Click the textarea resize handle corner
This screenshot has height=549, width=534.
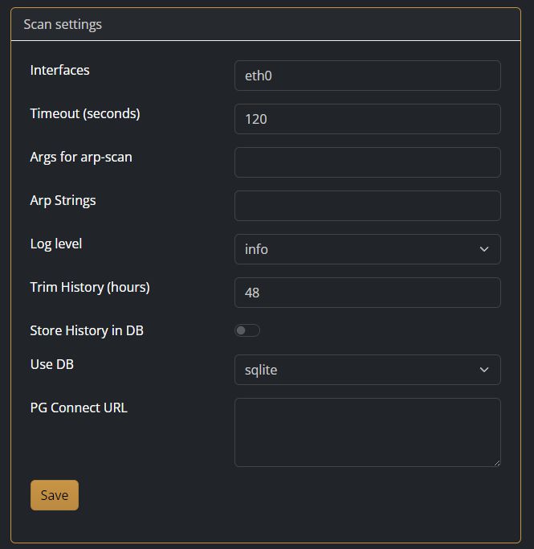click(496, 462)
